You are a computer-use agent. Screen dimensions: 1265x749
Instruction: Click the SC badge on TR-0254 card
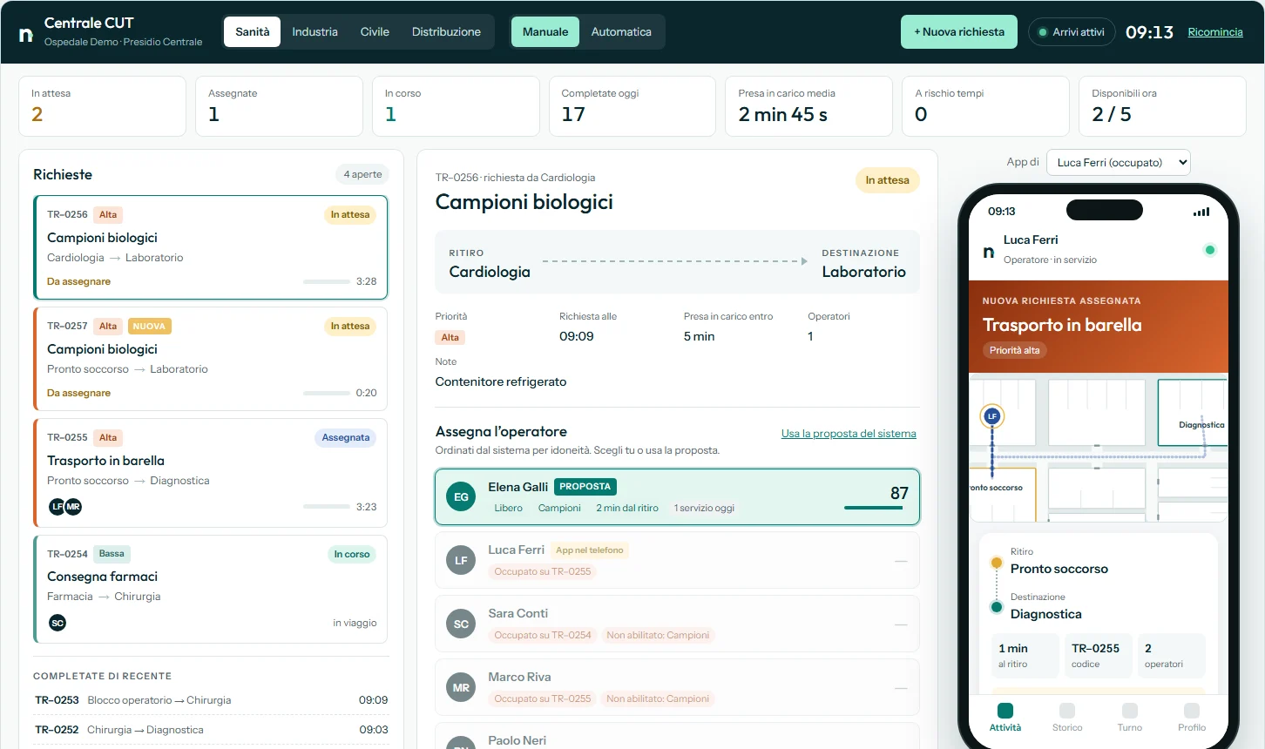tap(57, 623)
